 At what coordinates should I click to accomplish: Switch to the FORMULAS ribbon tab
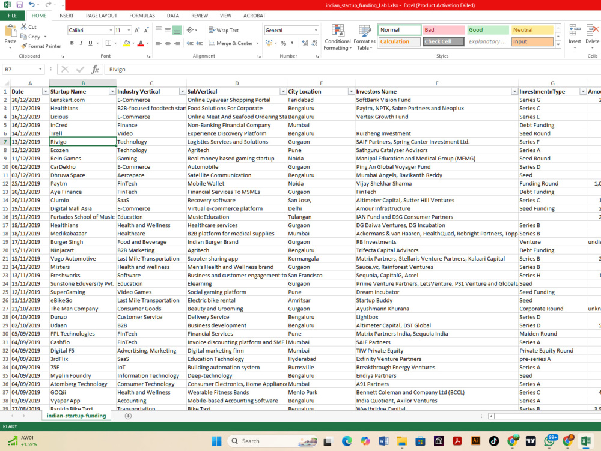pyautogui.click(x=142, y=16)
